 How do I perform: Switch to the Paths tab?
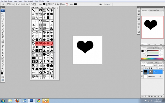tap(156, 63)
